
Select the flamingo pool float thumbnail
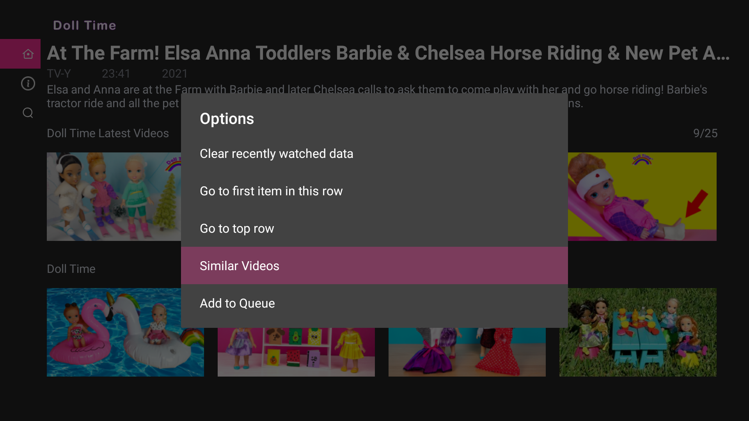coord(125,332)
